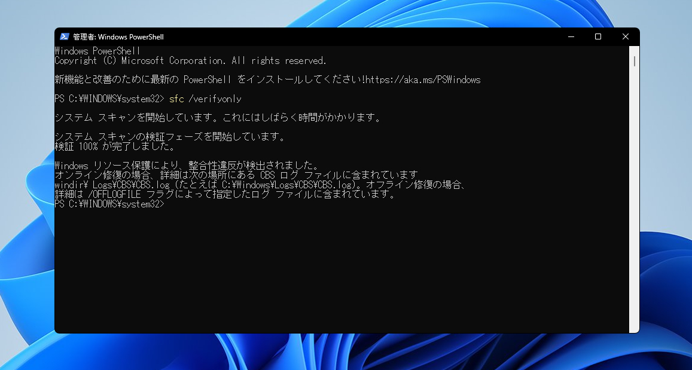
Task: Click the vertical scrollbar thumb
Action: click(634, 62)
